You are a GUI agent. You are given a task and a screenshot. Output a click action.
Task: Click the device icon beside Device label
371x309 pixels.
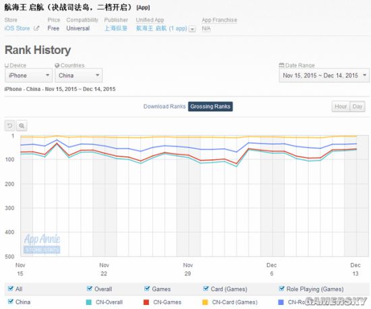tap(7, 65)
